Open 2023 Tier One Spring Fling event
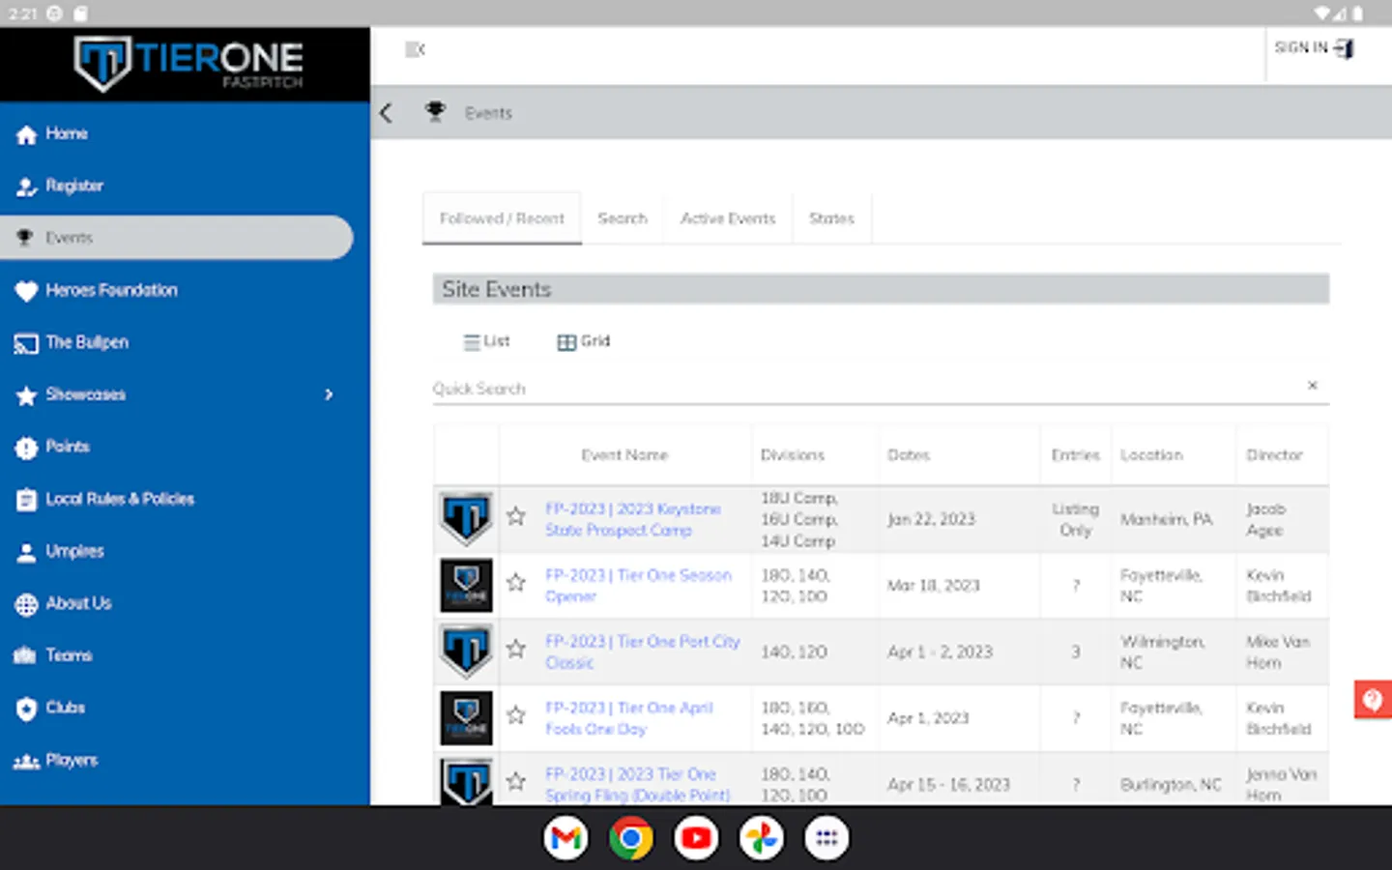This screenshot has height=870, width=1392. (638, 784)
